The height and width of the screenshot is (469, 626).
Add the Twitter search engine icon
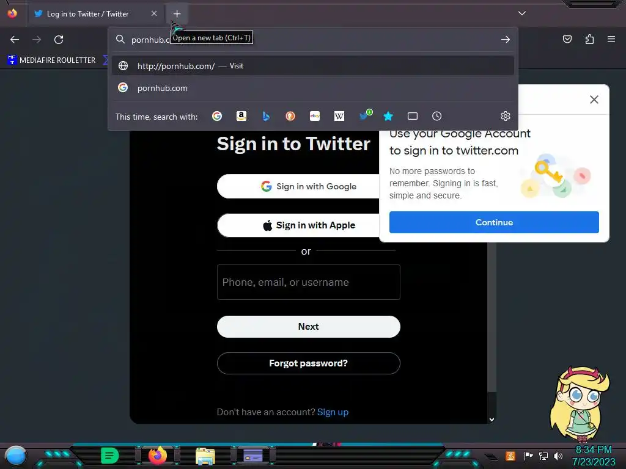(x=365, y=115)
